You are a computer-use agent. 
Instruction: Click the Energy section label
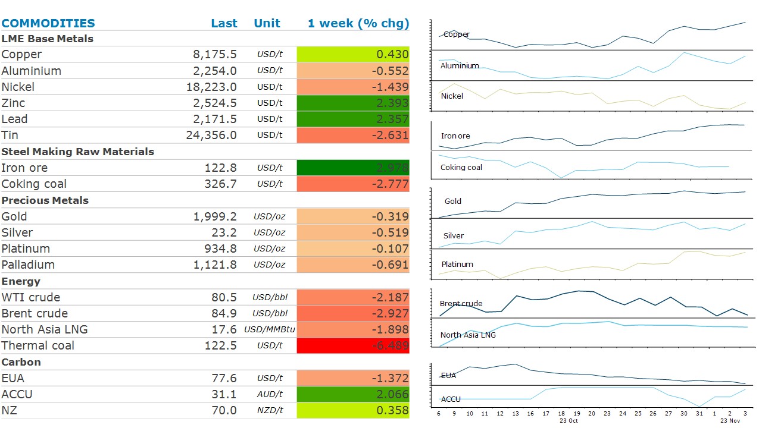[21, 281]
